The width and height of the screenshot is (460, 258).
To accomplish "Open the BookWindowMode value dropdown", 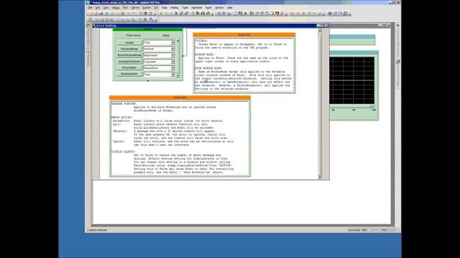I will (x=172, y=55).
